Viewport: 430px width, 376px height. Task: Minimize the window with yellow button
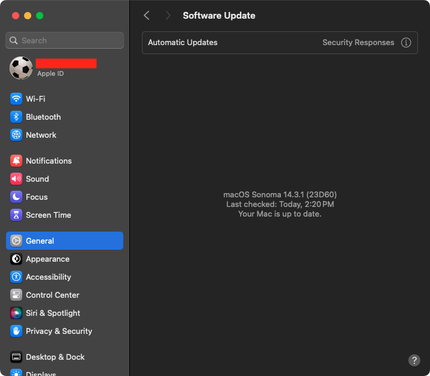[x=28, y=16]
